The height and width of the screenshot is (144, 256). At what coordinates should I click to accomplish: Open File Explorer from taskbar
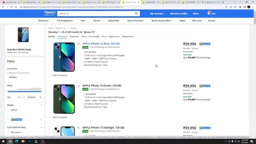pos(23,141)
